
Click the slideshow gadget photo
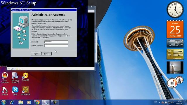pyautogui.click(x=175, y=67)
